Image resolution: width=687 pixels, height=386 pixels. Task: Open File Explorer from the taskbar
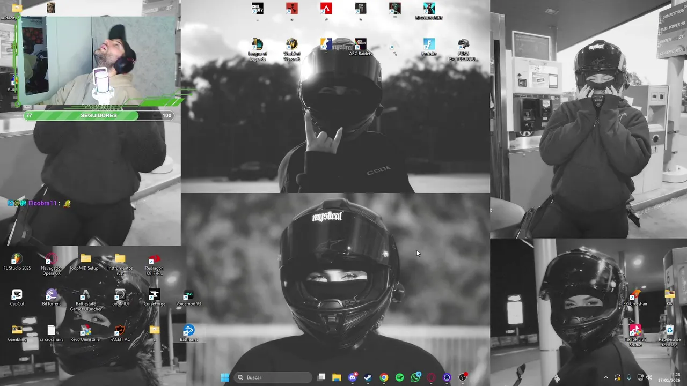click(x=337, y=377)
